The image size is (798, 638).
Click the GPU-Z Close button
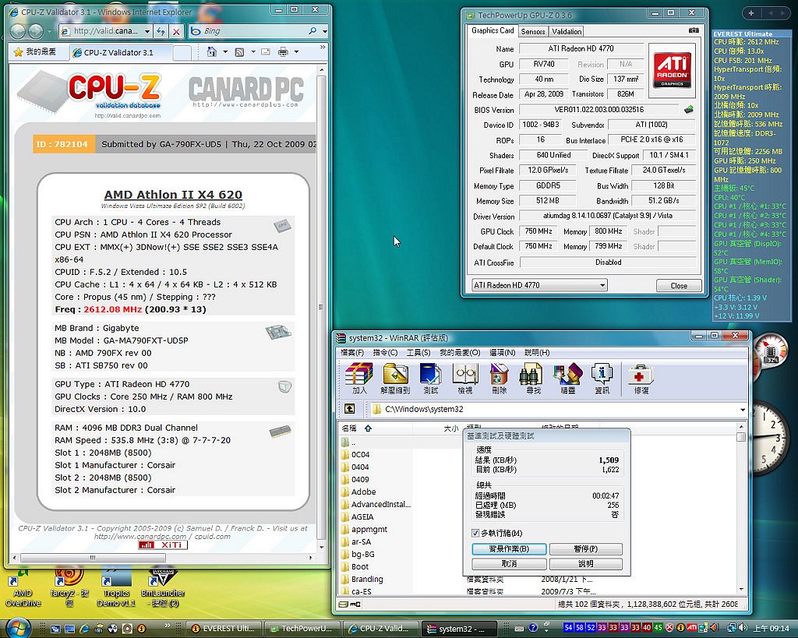click(679, 286)
